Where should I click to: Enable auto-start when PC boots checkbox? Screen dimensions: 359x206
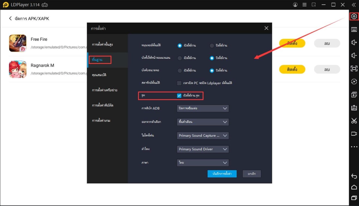tap(179, 83)
